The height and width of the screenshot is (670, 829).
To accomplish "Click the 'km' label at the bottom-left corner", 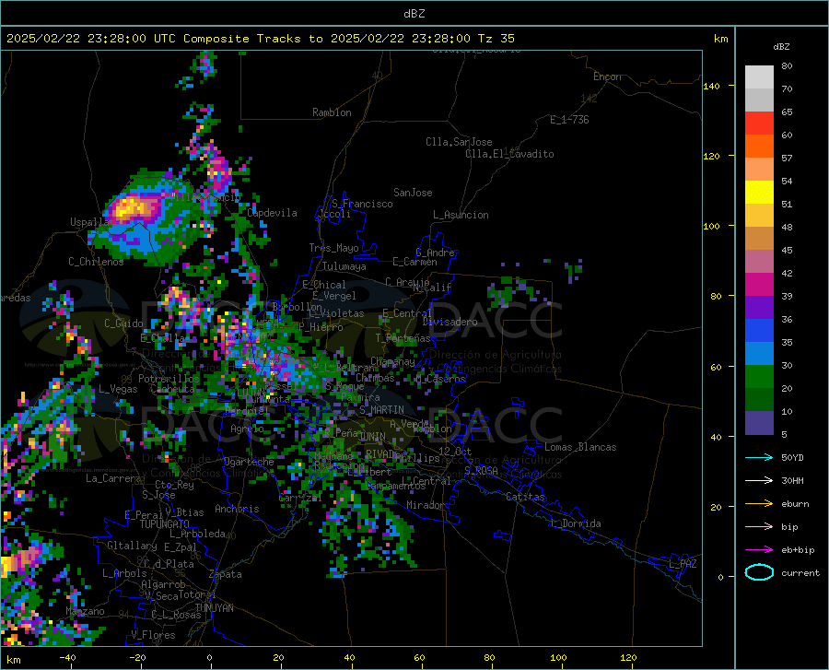I will pyautogui.click(x=13, y=660).
